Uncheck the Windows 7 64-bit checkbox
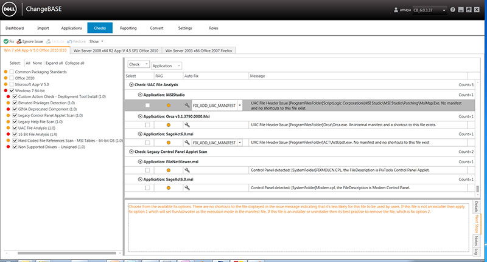Screen dimensions: 487x262 point(12,90)
